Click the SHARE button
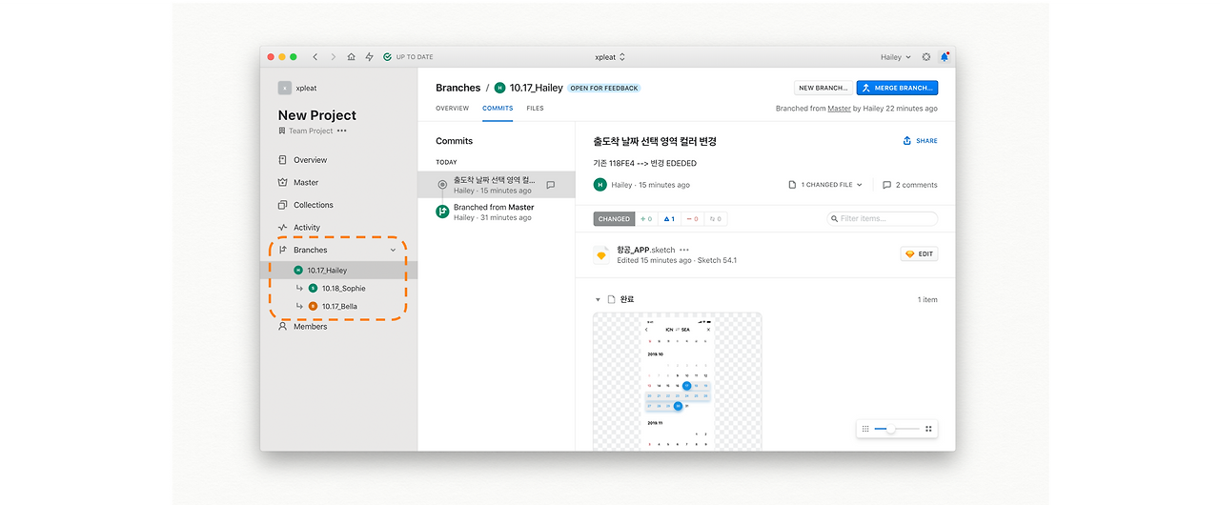Screen dimensions: 1220x505 coord(920,141)
